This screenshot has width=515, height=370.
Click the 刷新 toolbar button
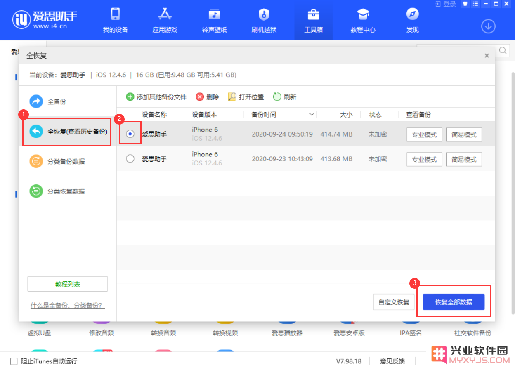click(x=285, y=97)
